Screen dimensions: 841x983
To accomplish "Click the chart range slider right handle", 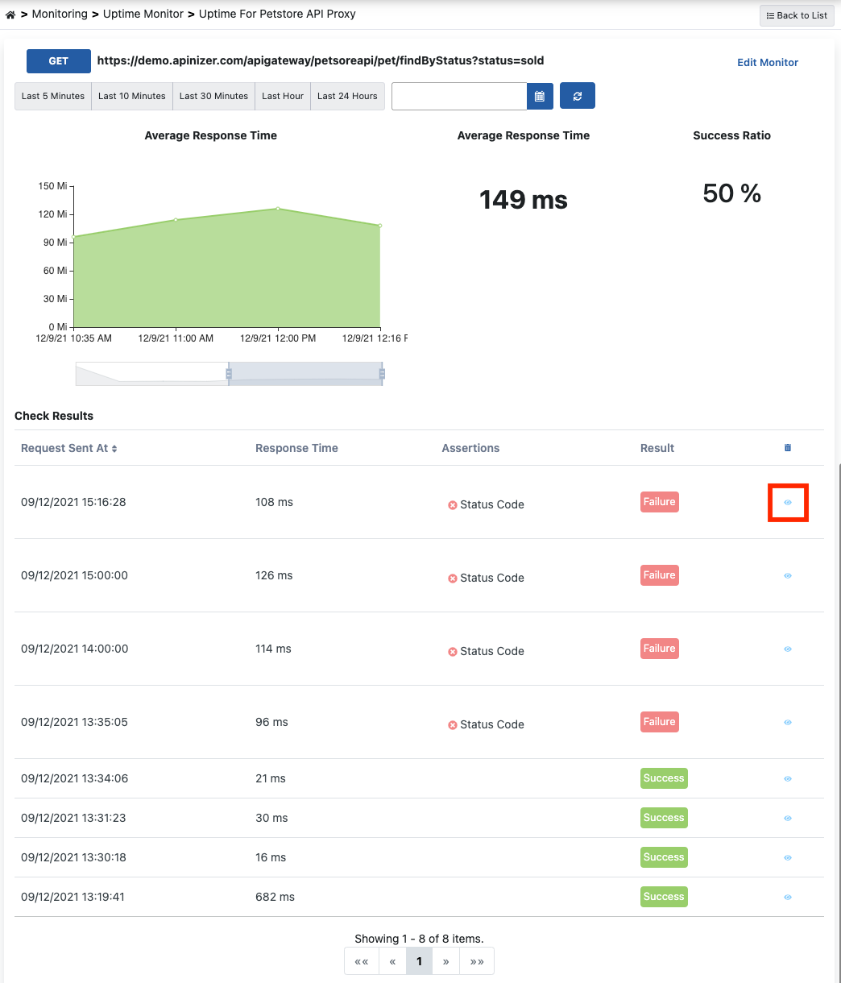I will (x=382, y=374).
